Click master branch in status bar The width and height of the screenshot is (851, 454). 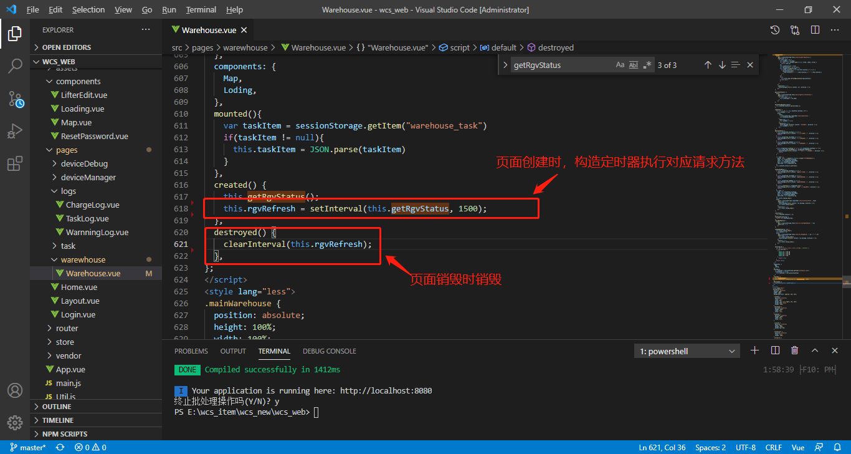click(x=27, y=447)
